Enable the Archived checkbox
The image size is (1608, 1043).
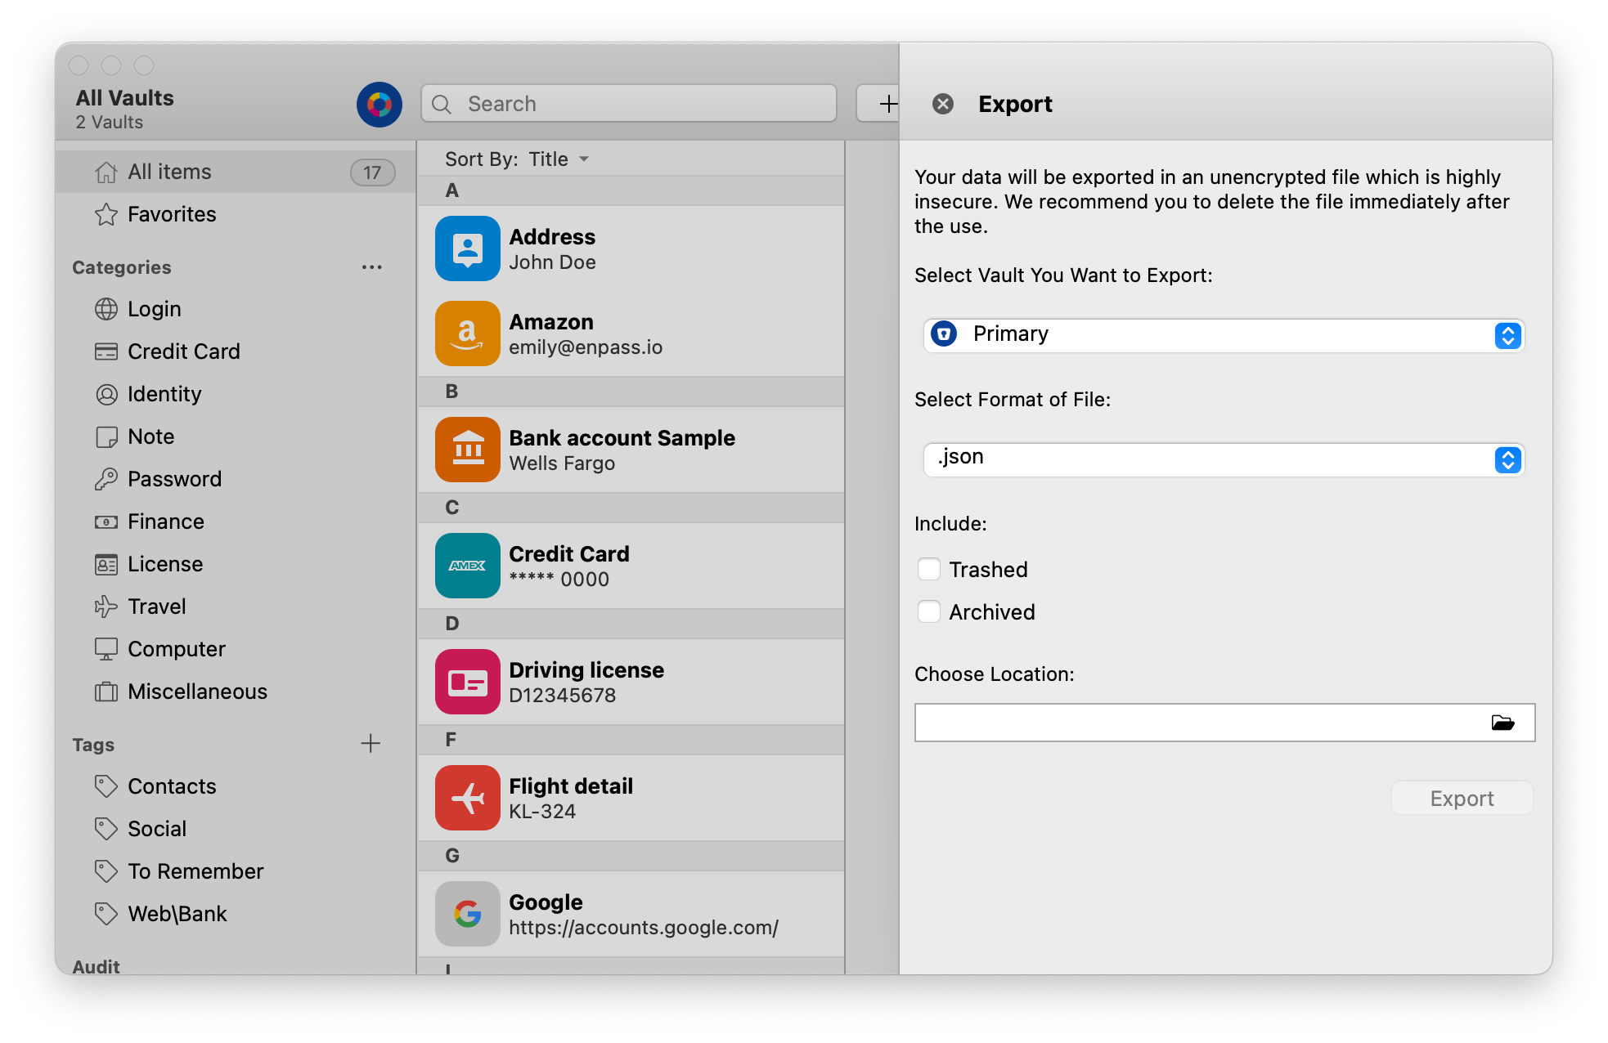[x=929, y=611]
